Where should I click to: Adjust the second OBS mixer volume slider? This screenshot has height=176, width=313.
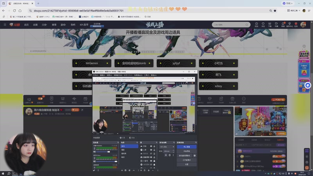point(107,162)
